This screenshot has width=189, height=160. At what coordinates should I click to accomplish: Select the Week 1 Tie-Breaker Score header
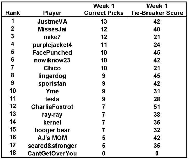157,9
